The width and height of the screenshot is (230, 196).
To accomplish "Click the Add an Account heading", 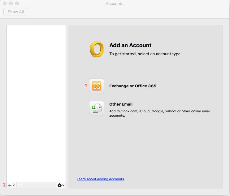I will (x=130, y=45).
